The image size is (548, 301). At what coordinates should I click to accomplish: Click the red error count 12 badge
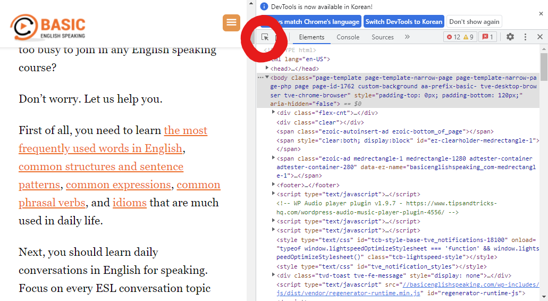pyautogui.click(x=453, y=37)
